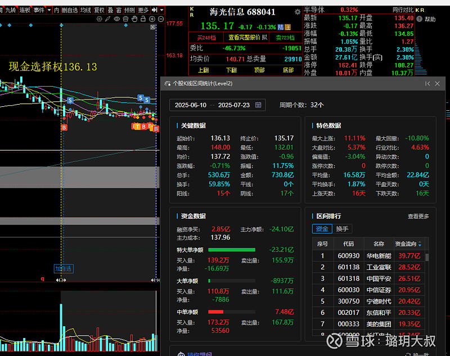Click the orange T marker on the chart
450x356 pixels.
138,126
